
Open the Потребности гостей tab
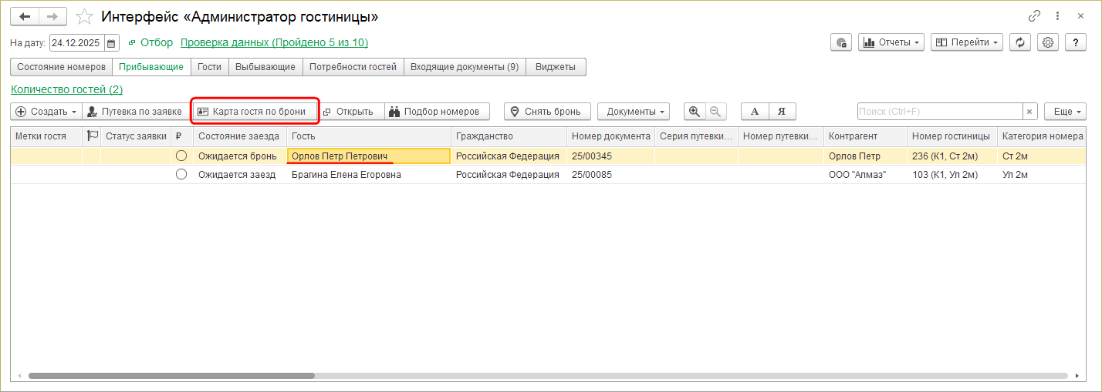coord(353,67)
